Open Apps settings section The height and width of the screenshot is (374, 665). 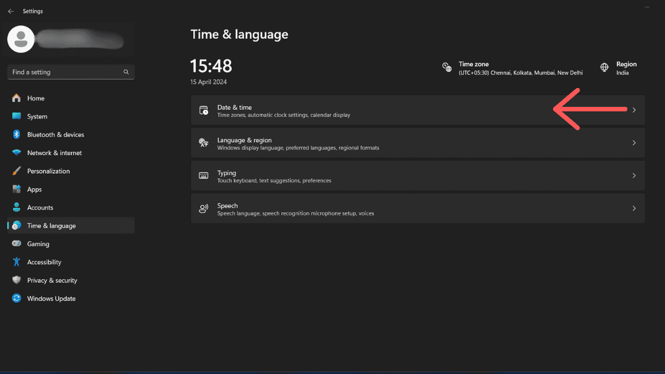pos(34,189)
